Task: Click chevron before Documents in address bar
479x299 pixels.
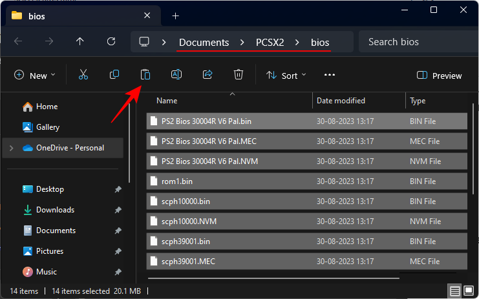Action: coord(164,42)
